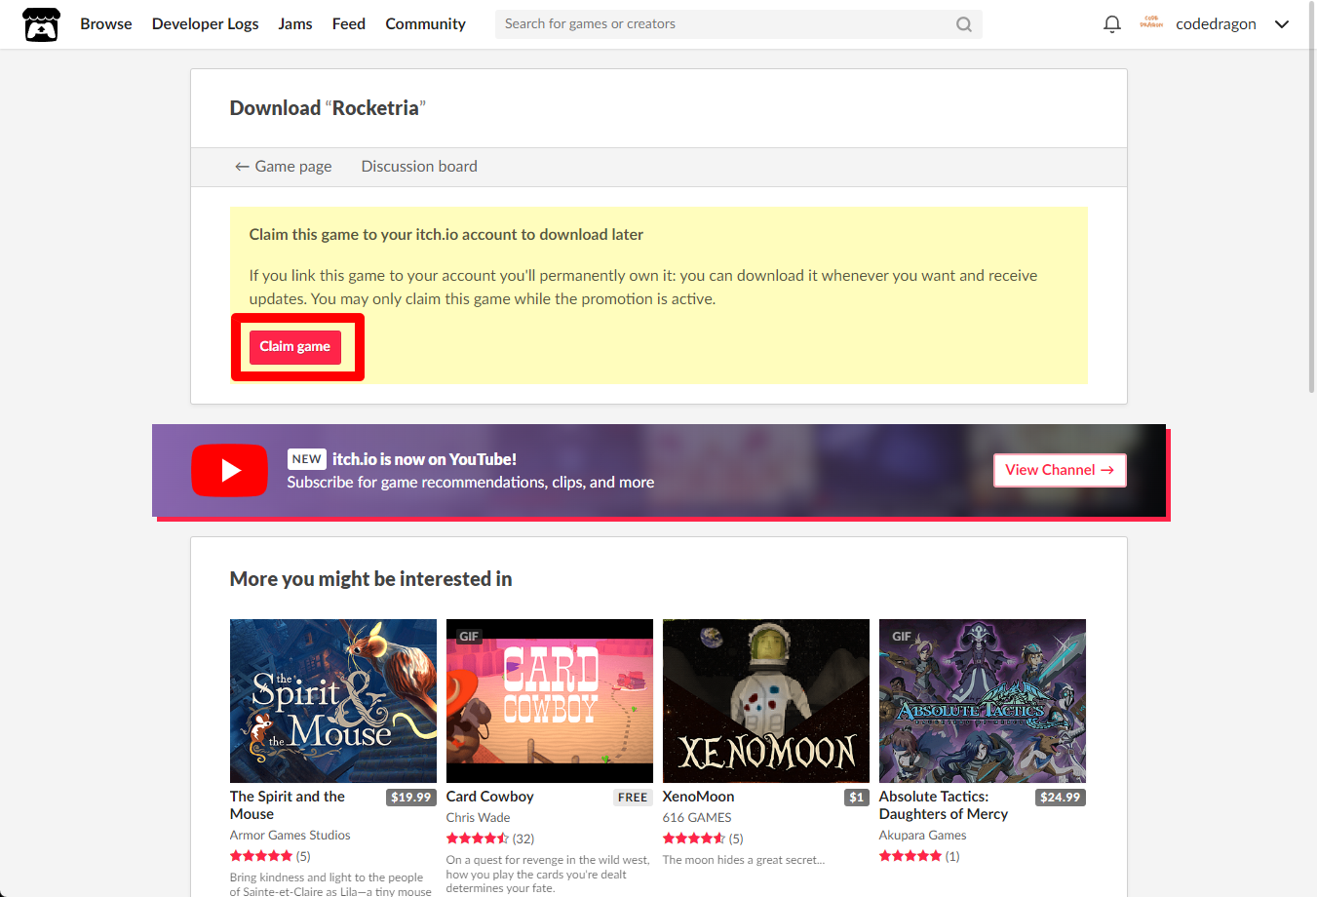Click the FREE price tag
Viewport: 1317px width, 897px height.
pyautogui.click(x=633, y=798)
